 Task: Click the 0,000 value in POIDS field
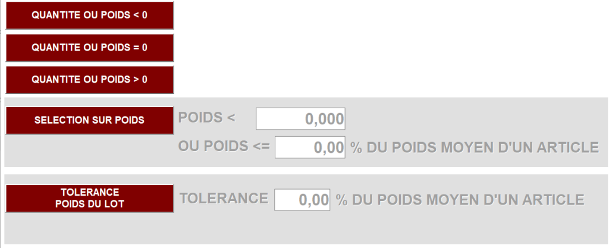pos(324,120)
